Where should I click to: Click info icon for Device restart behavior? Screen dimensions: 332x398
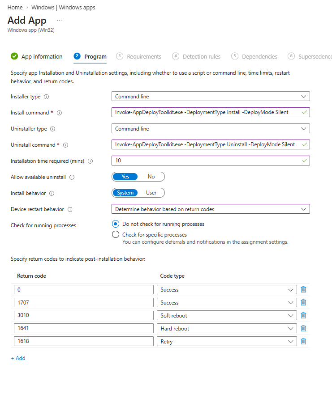point(70,209)
